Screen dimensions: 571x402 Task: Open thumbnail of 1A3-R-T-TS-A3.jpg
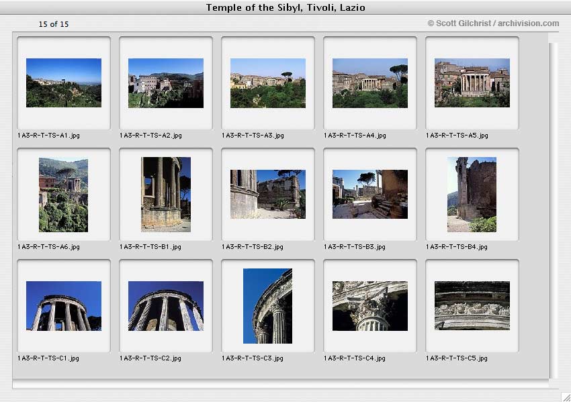[268, 83]
